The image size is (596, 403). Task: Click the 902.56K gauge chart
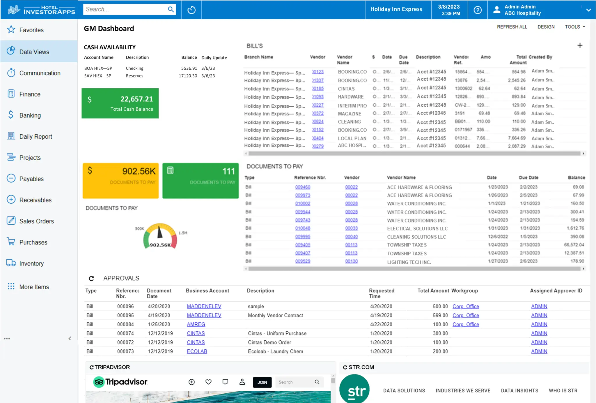[160, 236]
